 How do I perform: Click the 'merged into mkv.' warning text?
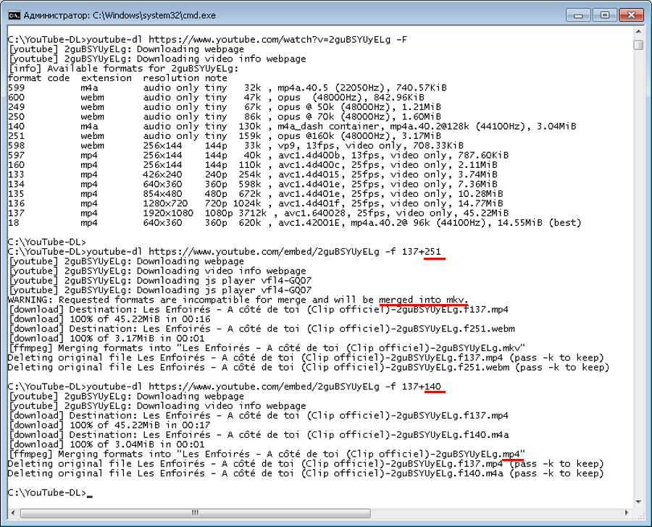point(423,300)
